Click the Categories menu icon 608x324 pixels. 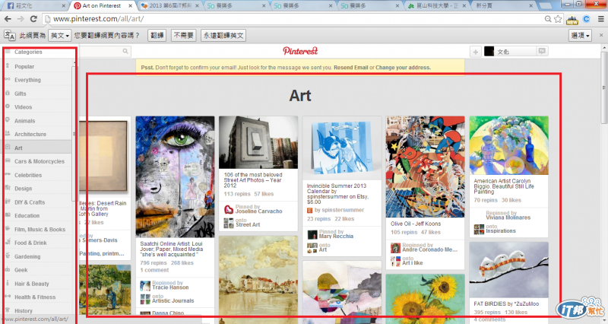(8, 52)
